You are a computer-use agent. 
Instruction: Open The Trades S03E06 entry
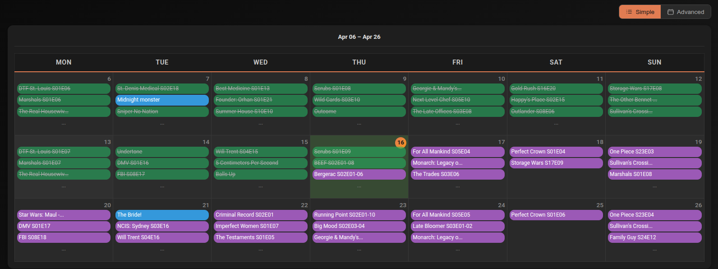pyautogui.click(x=457, y=174)
